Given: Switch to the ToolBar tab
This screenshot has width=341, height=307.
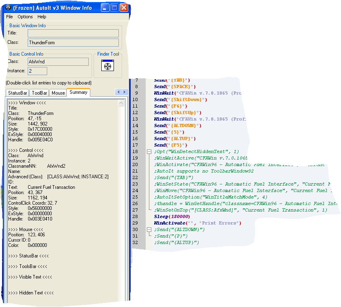Looking at the screenshot, I should [40, 93].
